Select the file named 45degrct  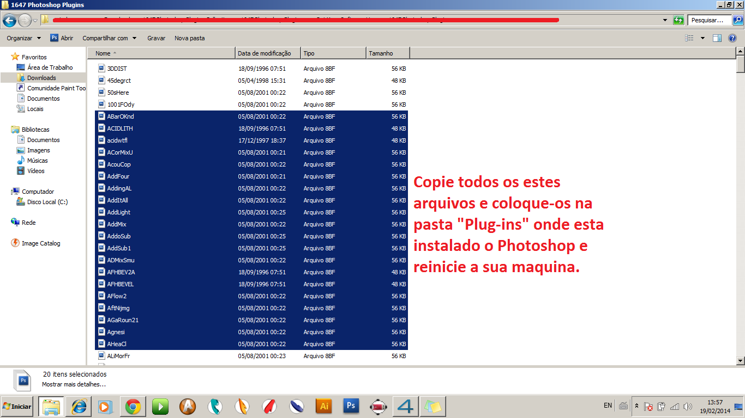point(119,81)
